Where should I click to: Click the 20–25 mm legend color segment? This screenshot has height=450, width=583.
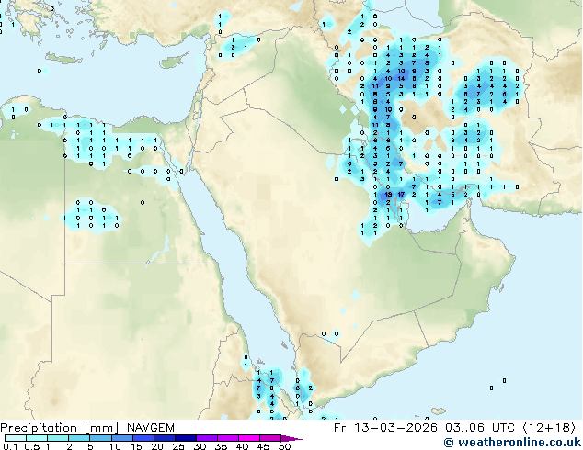click(x=165, y=438)
